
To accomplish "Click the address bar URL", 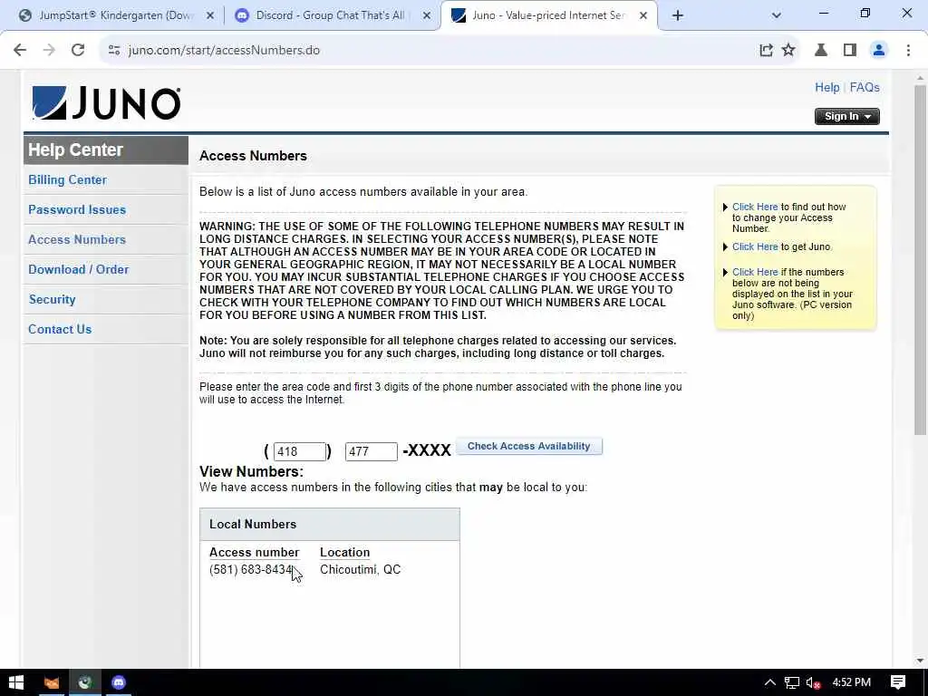I will (x=224, y=51).
